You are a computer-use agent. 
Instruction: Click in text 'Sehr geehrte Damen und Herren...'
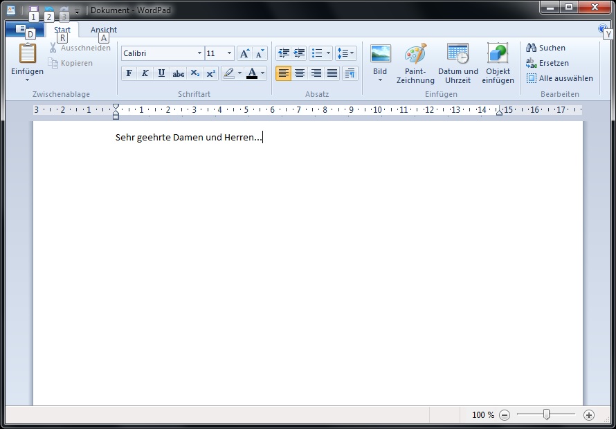[x=188, y=138]
